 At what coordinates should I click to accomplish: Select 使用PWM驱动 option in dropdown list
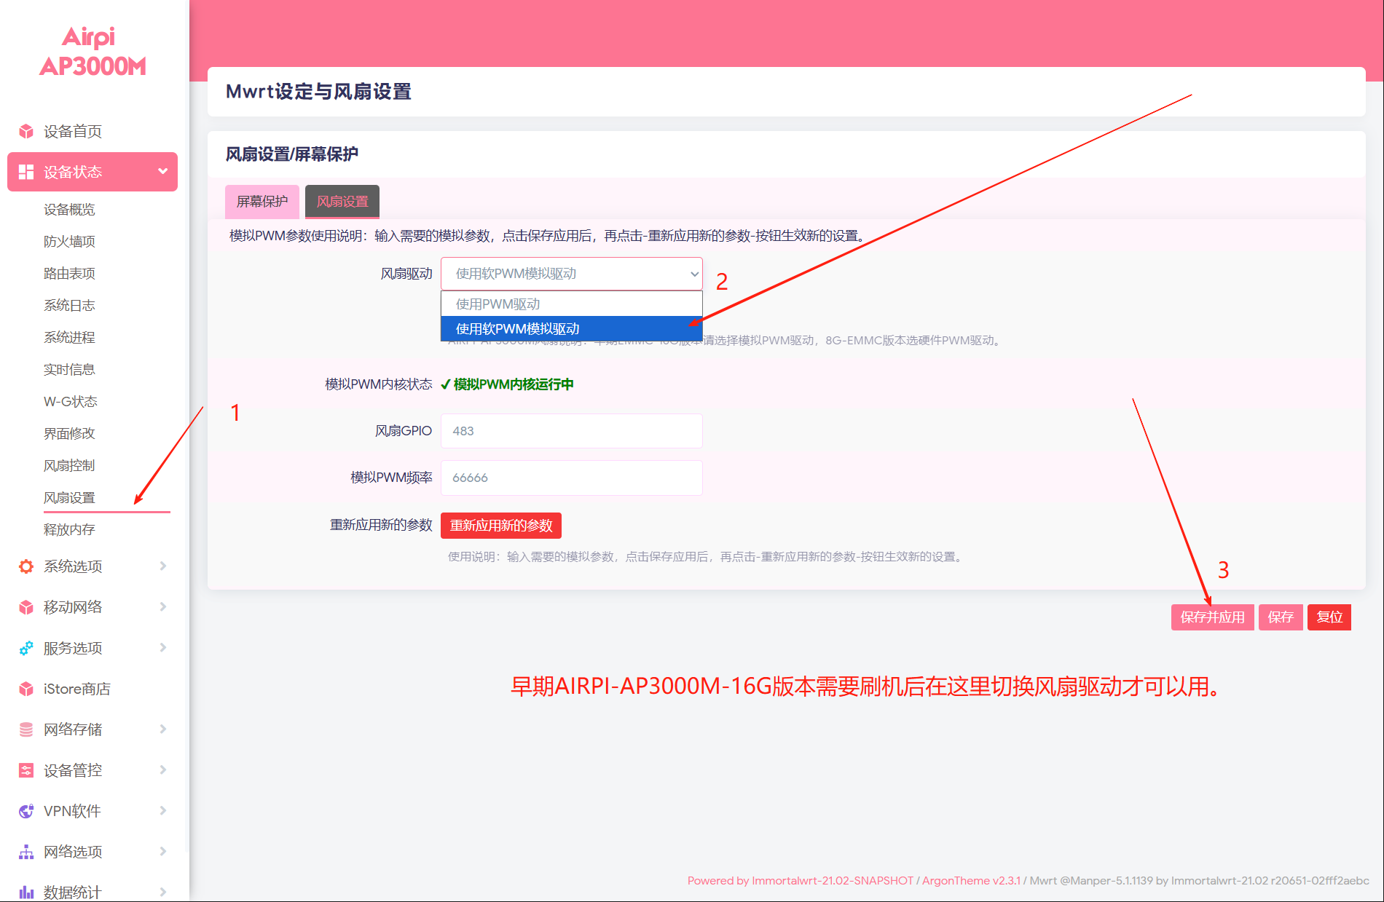[571, 304]
